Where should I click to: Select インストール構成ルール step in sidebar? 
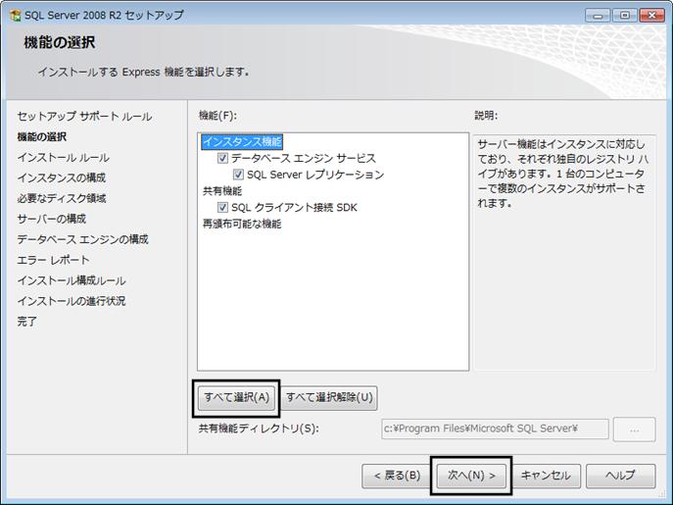click(72, 280)
